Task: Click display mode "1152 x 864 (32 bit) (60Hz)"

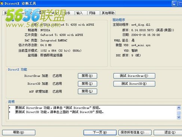Action: [61, 51]
